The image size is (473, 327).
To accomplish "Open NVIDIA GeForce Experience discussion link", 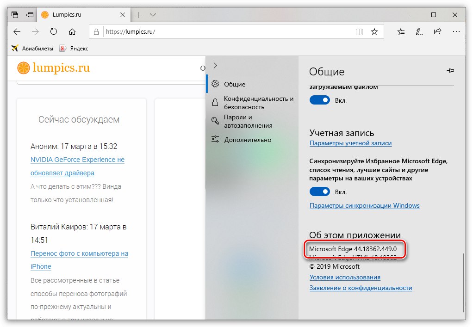I will coord(77,167).
